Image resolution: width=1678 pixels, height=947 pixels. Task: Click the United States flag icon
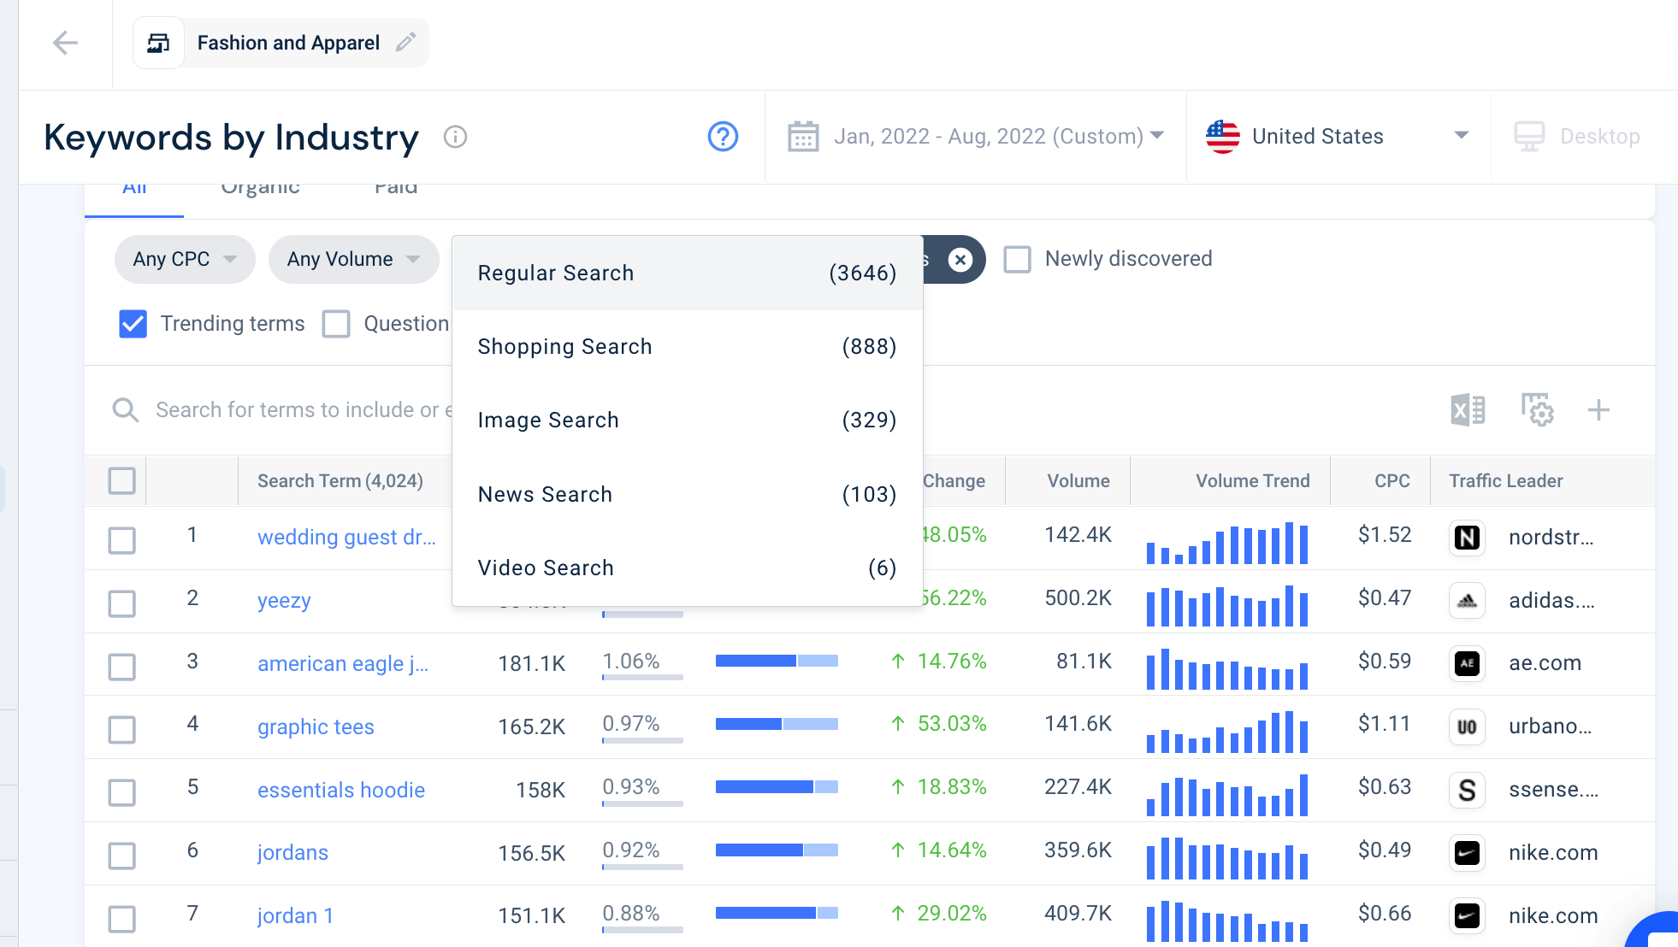tap(1222, 136)
